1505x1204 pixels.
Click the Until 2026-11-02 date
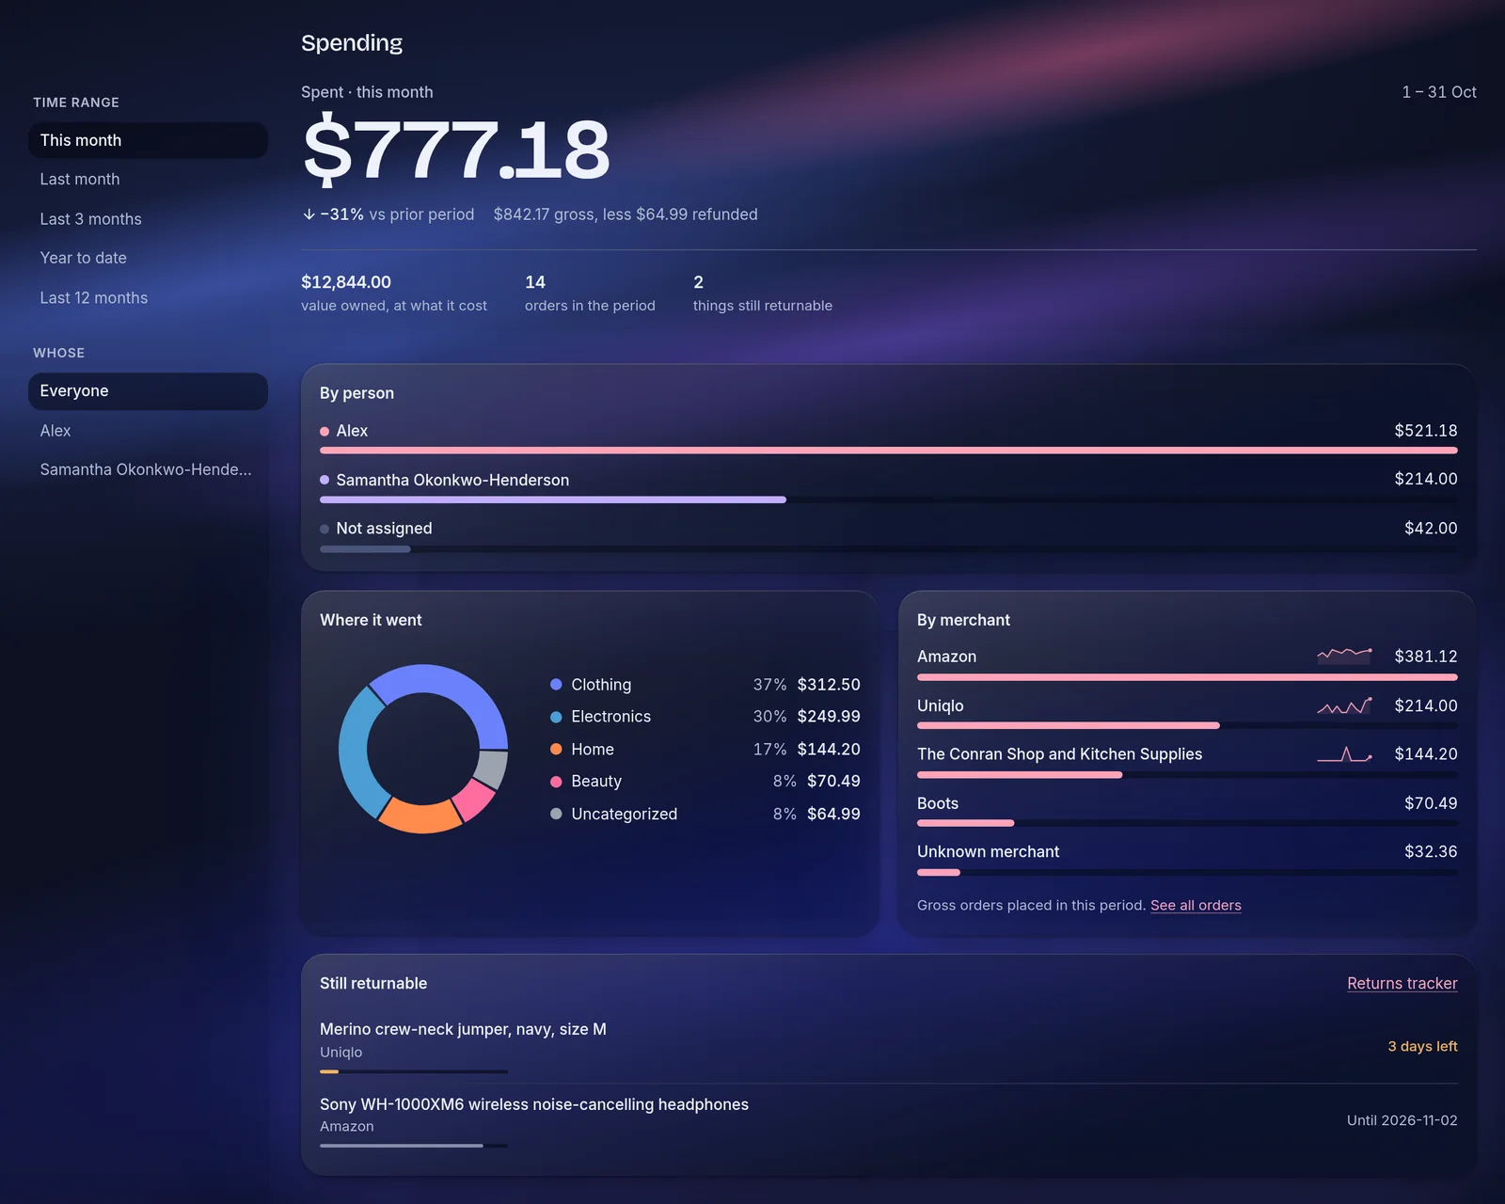pos(1402,1120)
